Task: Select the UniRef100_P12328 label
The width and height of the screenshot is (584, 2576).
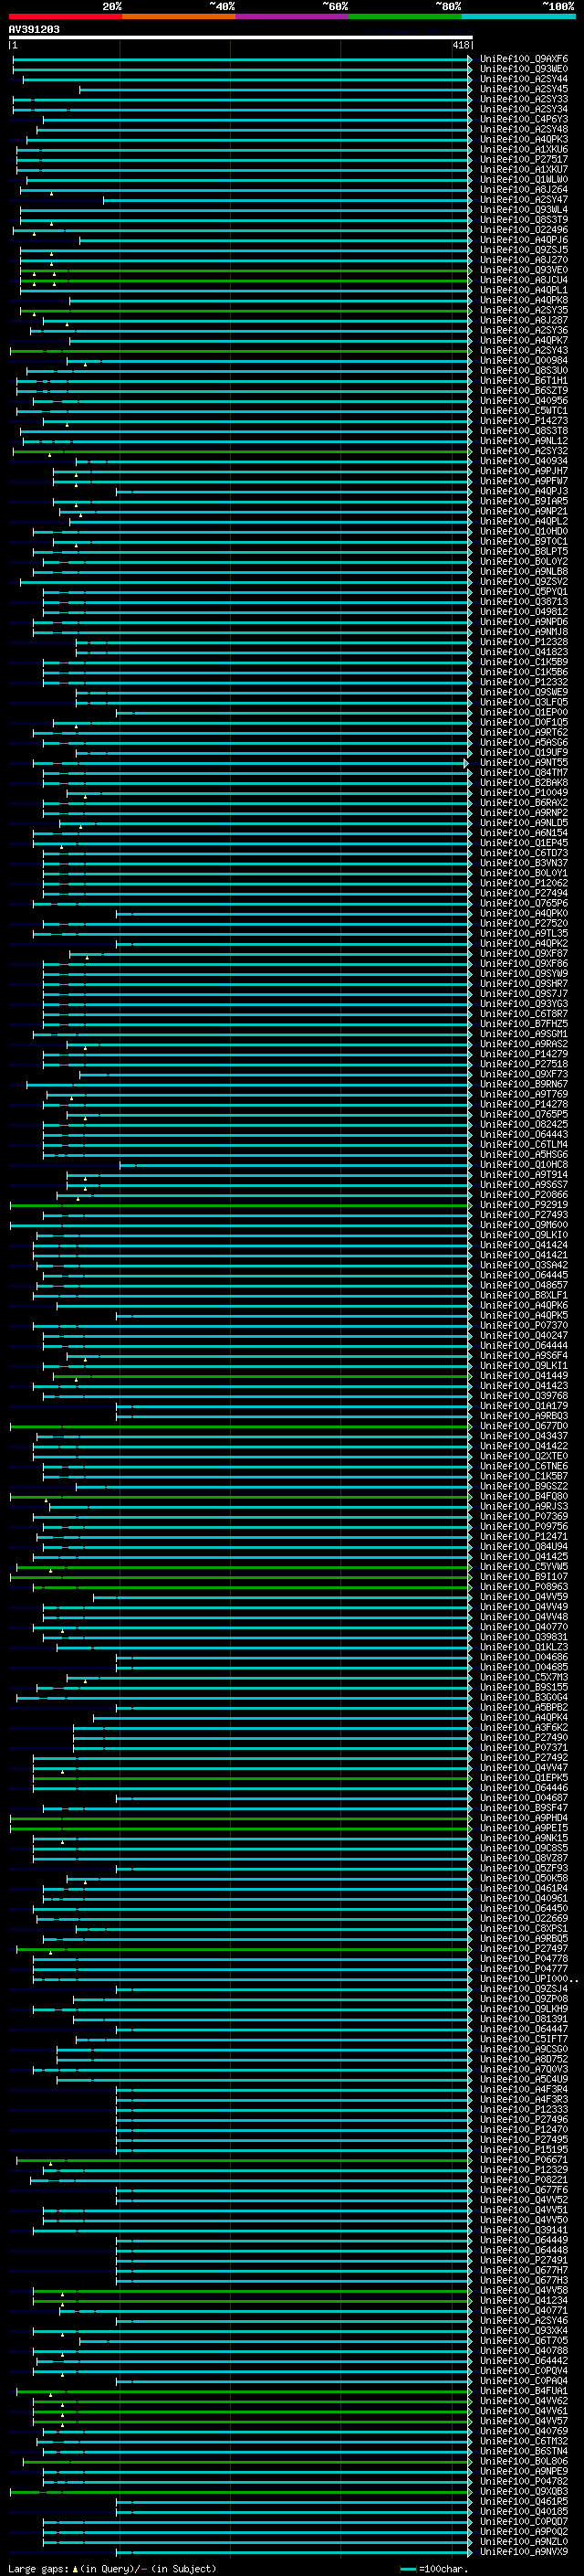Action: click(524, 642)
